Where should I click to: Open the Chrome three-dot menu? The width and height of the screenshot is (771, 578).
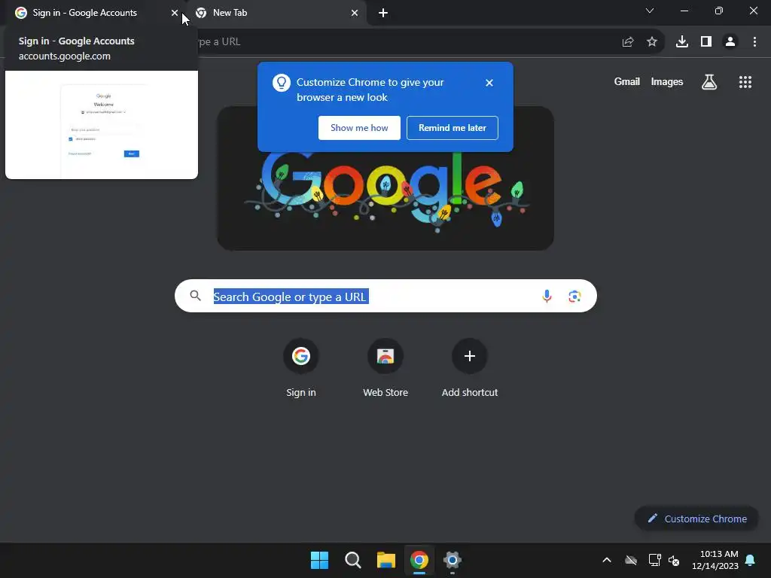[x=754, y=42]
